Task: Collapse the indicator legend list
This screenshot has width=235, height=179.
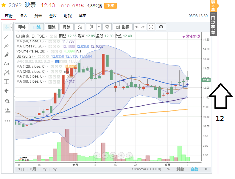Action: click(18, 36)
